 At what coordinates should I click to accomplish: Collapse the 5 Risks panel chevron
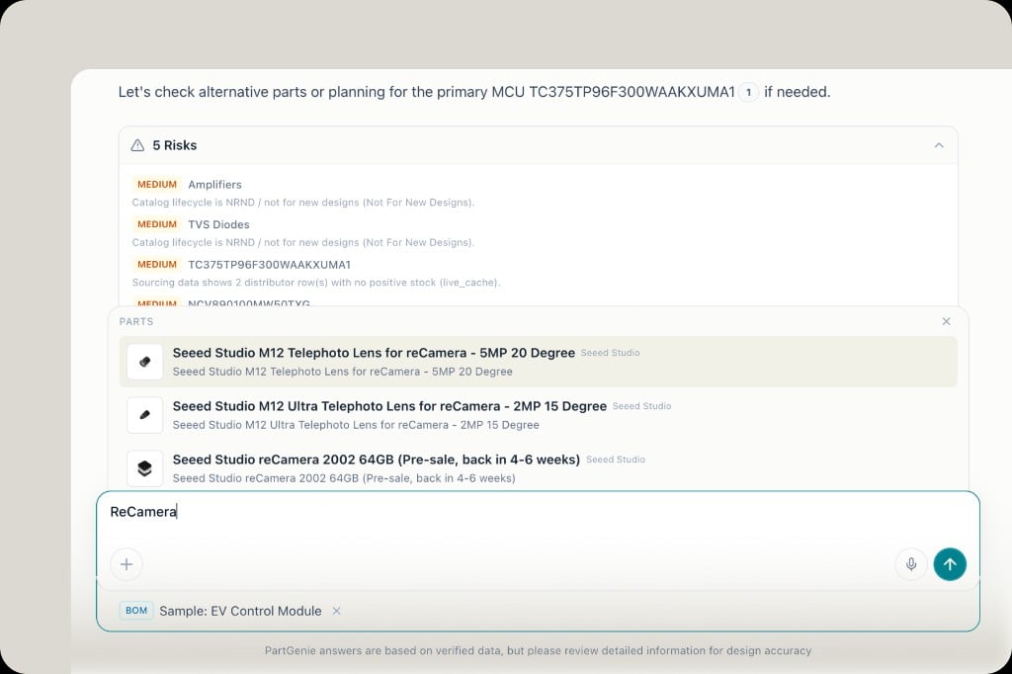tap(939, 145)
